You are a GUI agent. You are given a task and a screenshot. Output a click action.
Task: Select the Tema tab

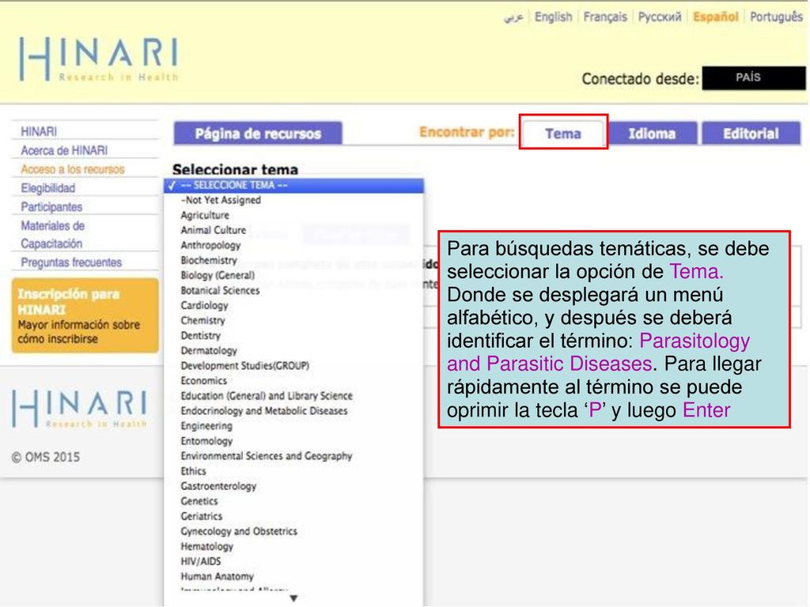(563, 133)
